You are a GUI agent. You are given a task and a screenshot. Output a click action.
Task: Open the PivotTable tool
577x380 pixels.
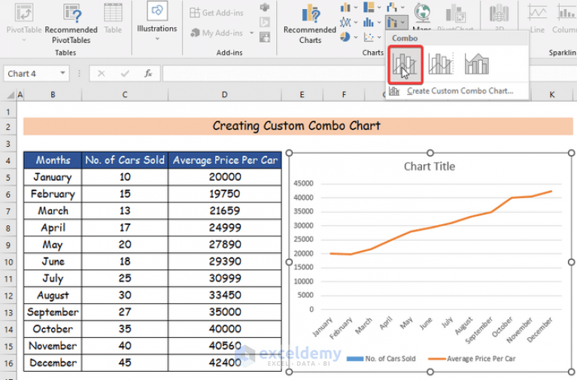(x=24, y=22)
